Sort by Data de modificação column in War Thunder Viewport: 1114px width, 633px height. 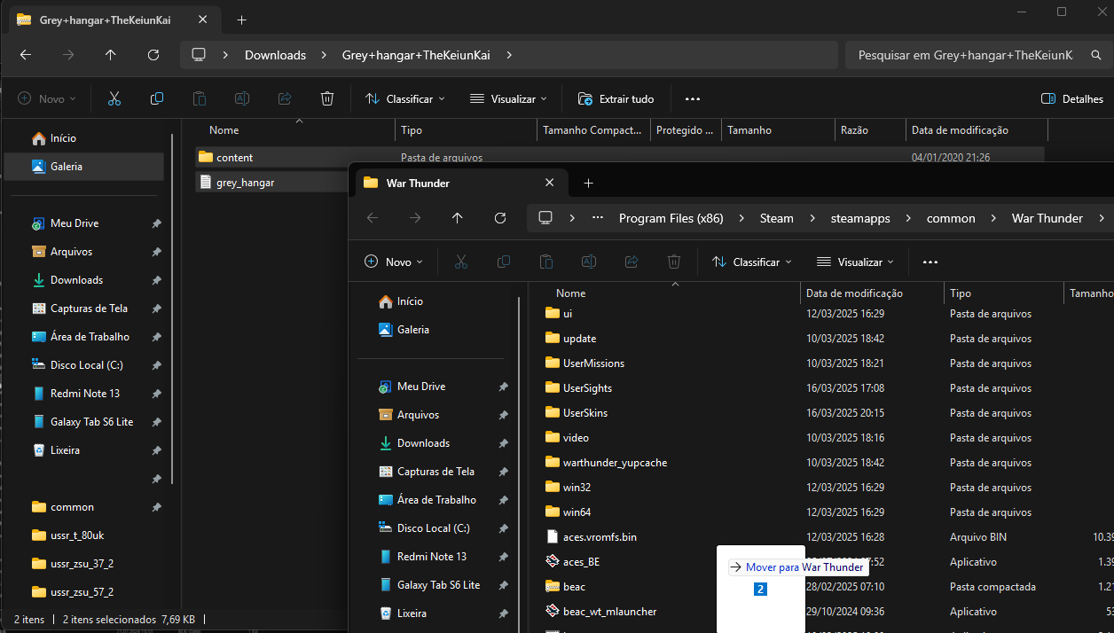tap(853, 293)
